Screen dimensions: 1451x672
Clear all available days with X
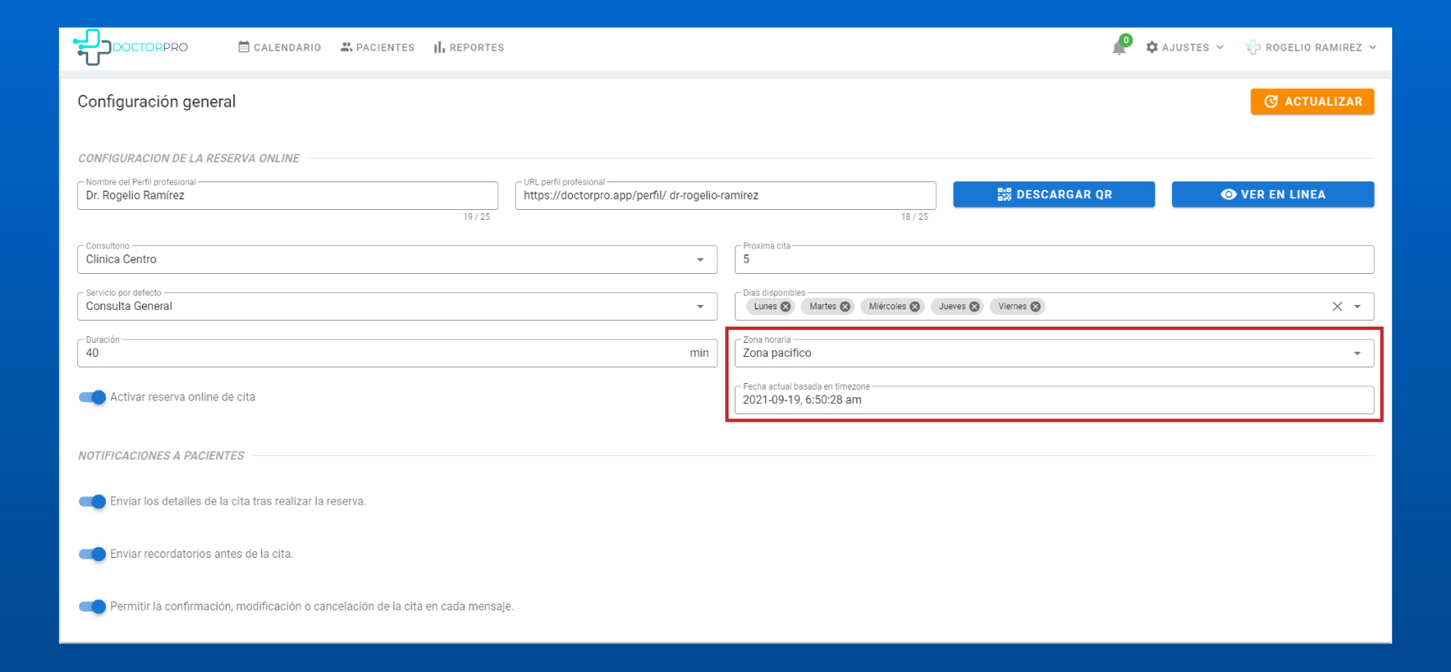click(1337, 307)
